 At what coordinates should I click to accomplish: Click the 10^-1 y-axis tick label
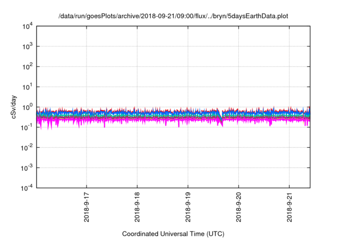pyautogui.click(x=27, y=128)
